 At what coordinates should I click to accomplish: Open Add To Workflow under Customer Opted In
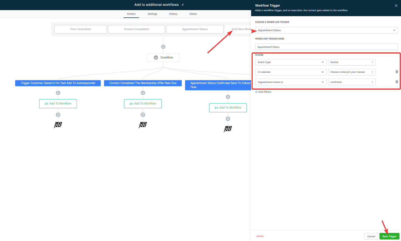tap(58, 104)
